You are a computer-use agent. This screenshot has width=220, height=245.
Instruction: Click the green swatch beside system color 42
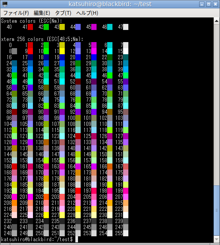pos(46,27)
